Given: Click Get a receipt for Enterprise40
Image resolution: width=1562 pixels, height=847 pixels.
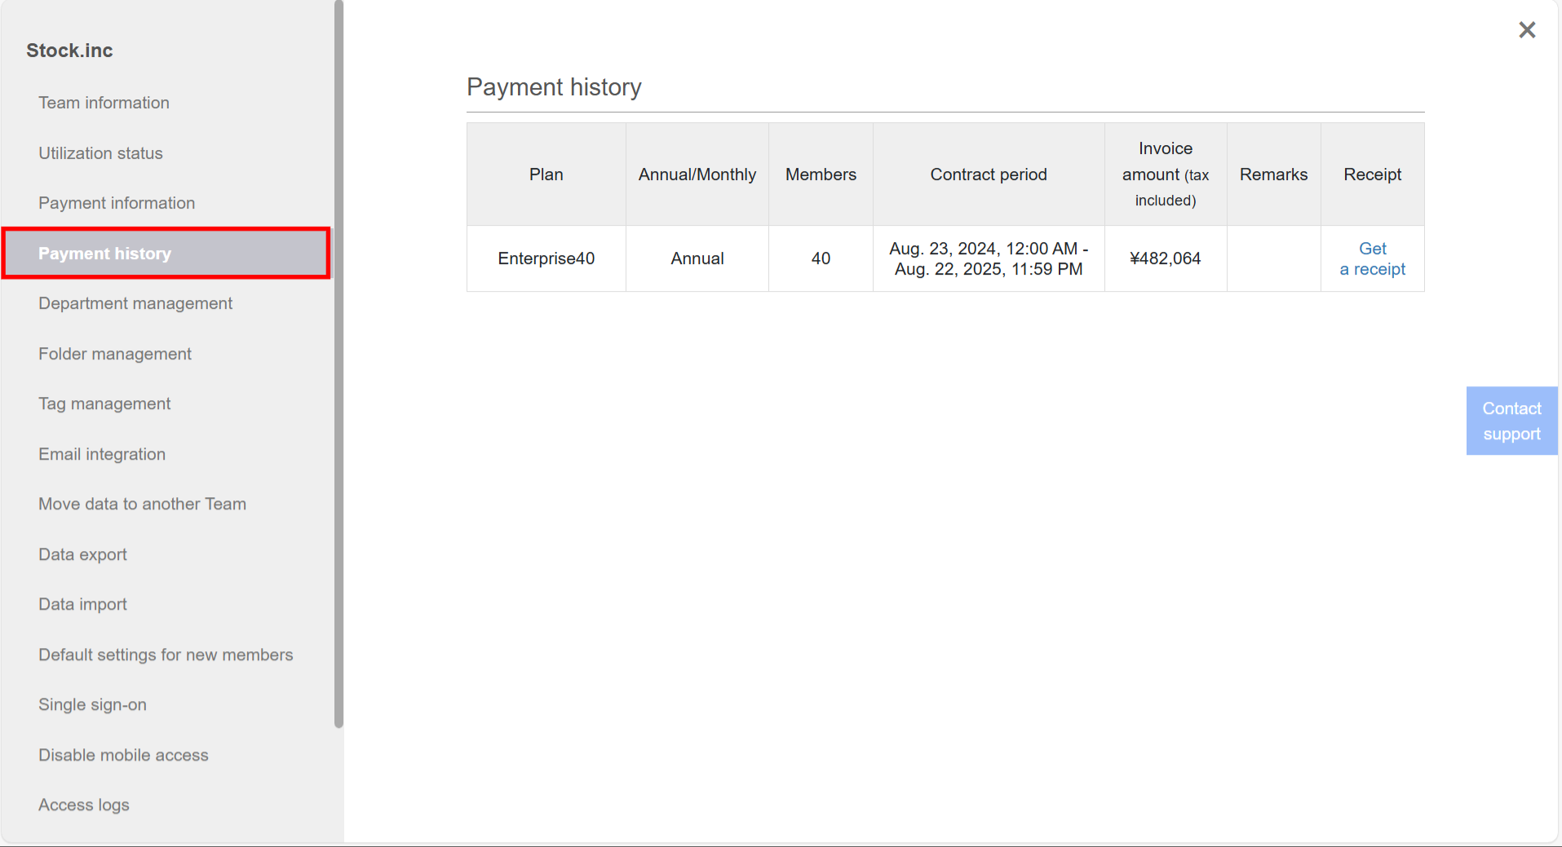Looking at the screenshot, I should [1372, 258].
